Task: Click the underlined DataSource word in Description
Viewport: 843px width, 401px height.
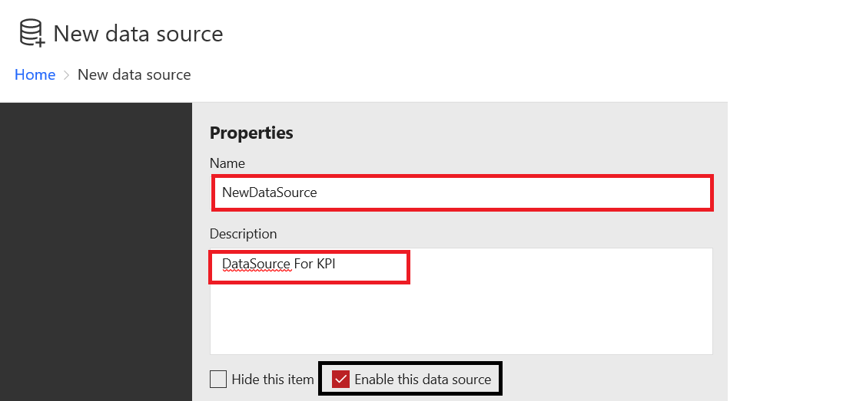Action: (256, 265)
